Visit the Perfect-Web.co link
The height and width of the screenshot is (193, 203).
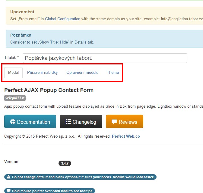[126, 136]
